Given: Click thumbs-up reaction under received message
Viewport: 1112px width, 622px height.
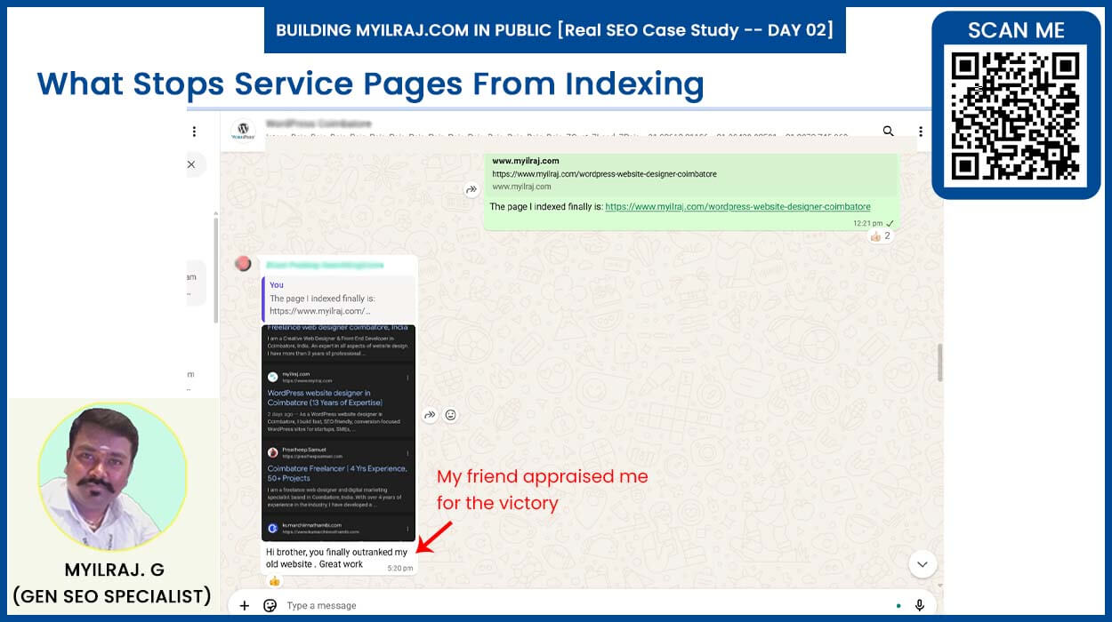Looking at the screenshot, I should [274, 581].
